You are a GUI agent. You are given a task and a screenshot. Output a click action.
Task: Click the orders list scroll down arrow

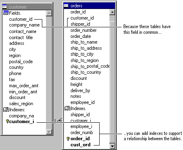112,146
